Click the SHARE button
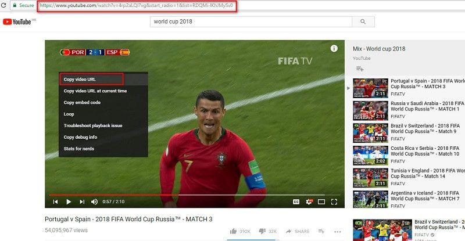Viewport: 465px width, 241px height. 298,231
